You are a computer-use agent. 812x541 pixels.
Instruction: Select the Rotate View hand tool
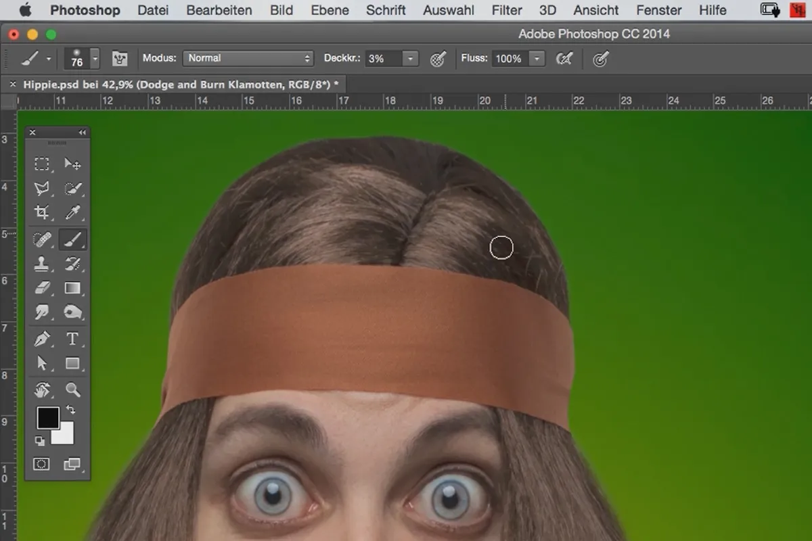42,390
